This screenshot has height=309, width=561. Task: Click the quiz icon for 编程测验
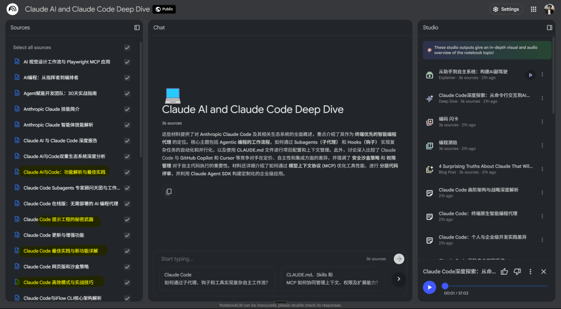(430, 146)
